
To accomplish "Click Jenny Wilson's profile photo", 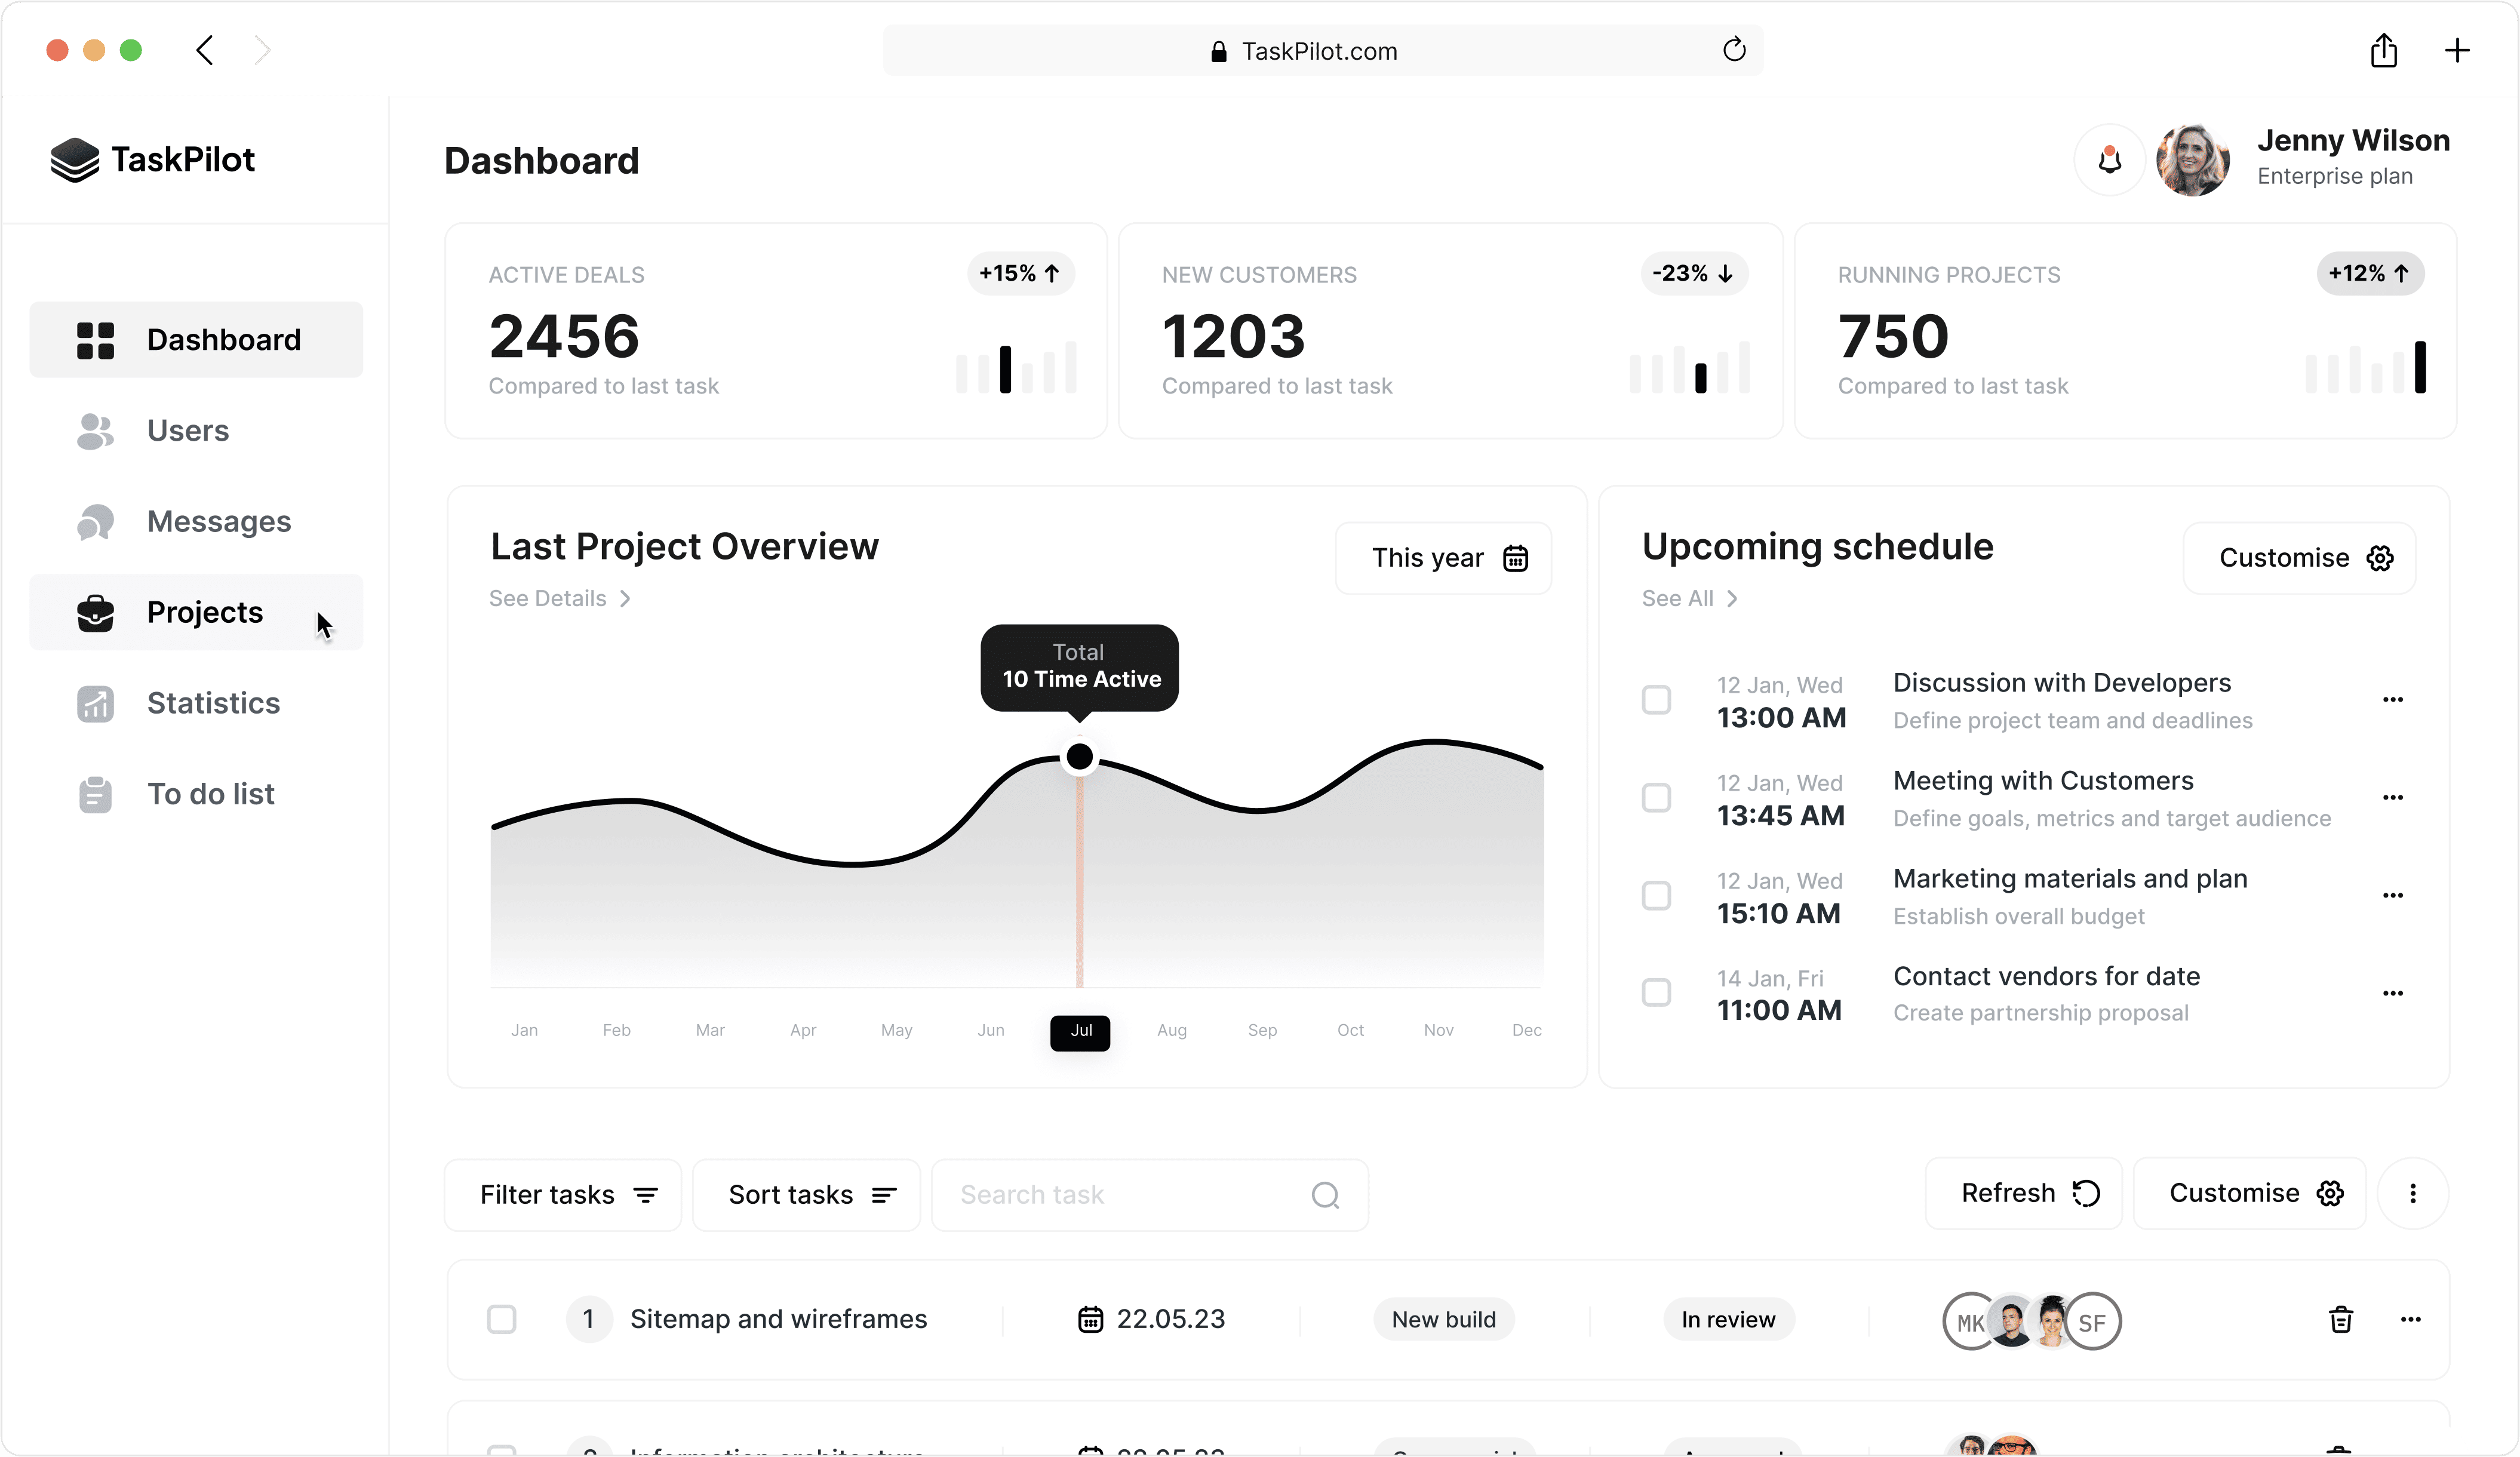I will [2192, 160].
